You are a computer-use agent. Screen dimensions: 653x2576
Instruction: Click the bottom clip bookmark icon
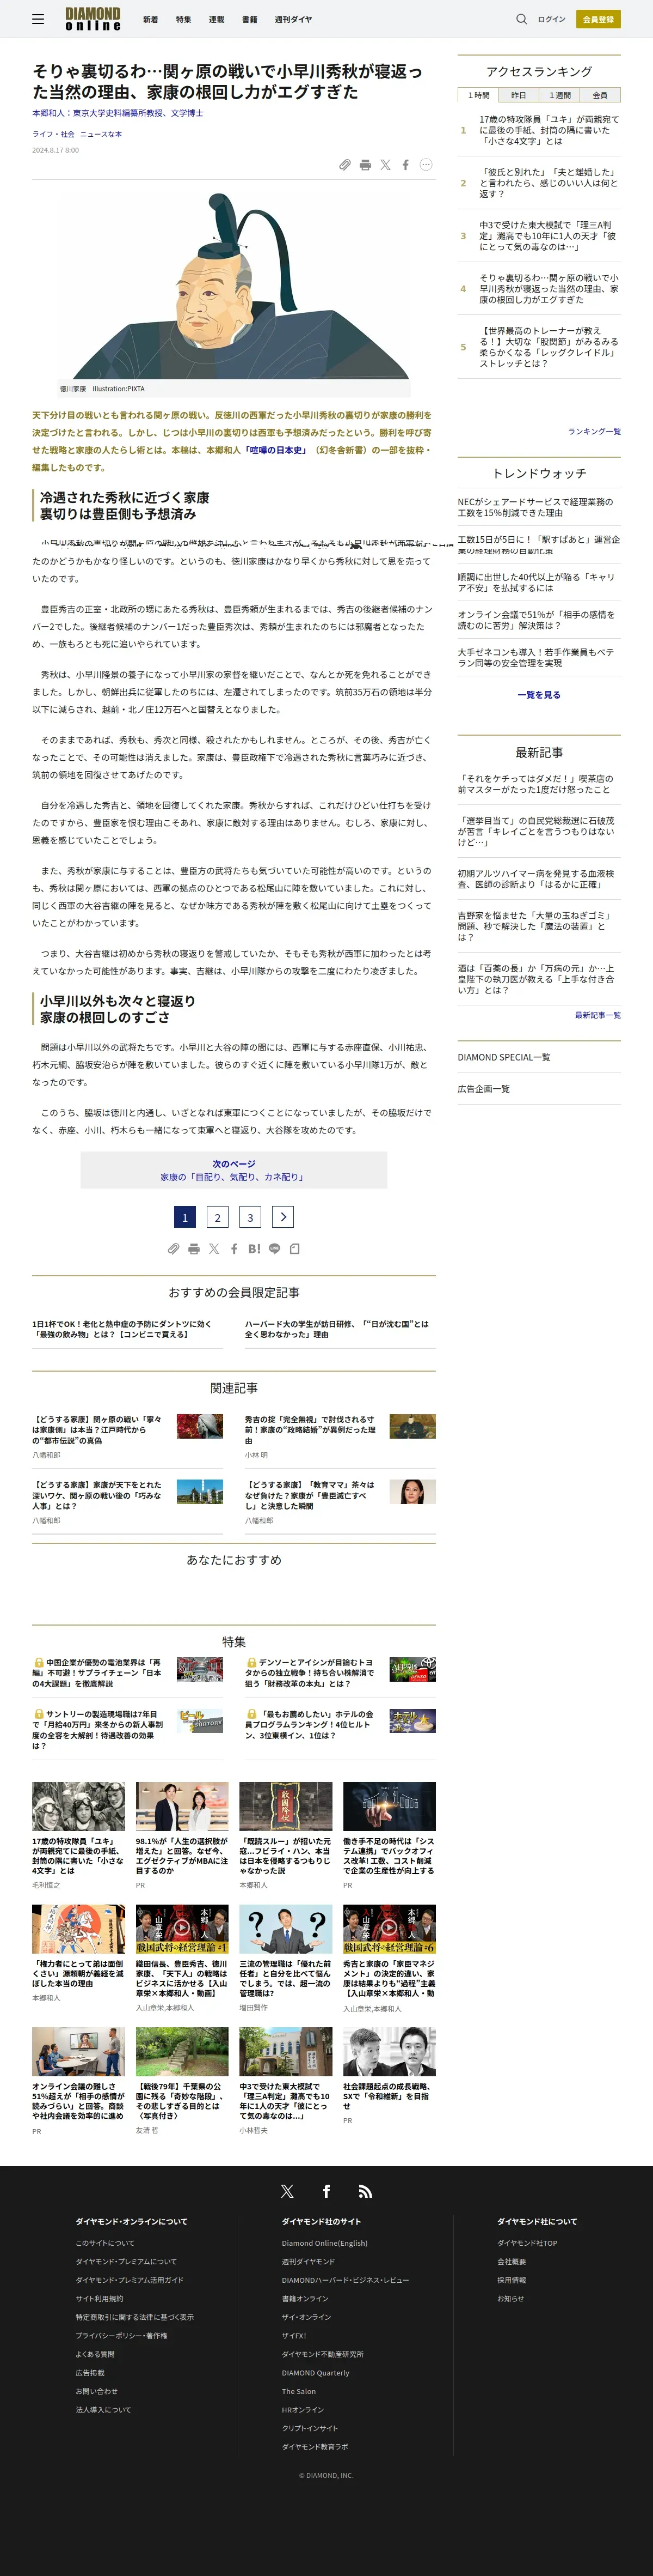point(174,1248)
